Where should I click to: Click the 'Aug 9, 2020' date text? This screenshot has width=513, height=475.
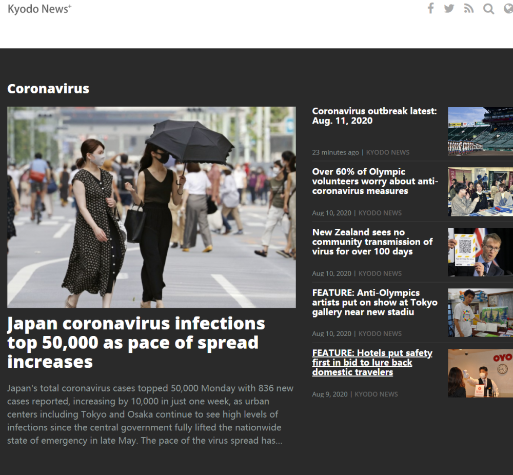coord(330,394)
